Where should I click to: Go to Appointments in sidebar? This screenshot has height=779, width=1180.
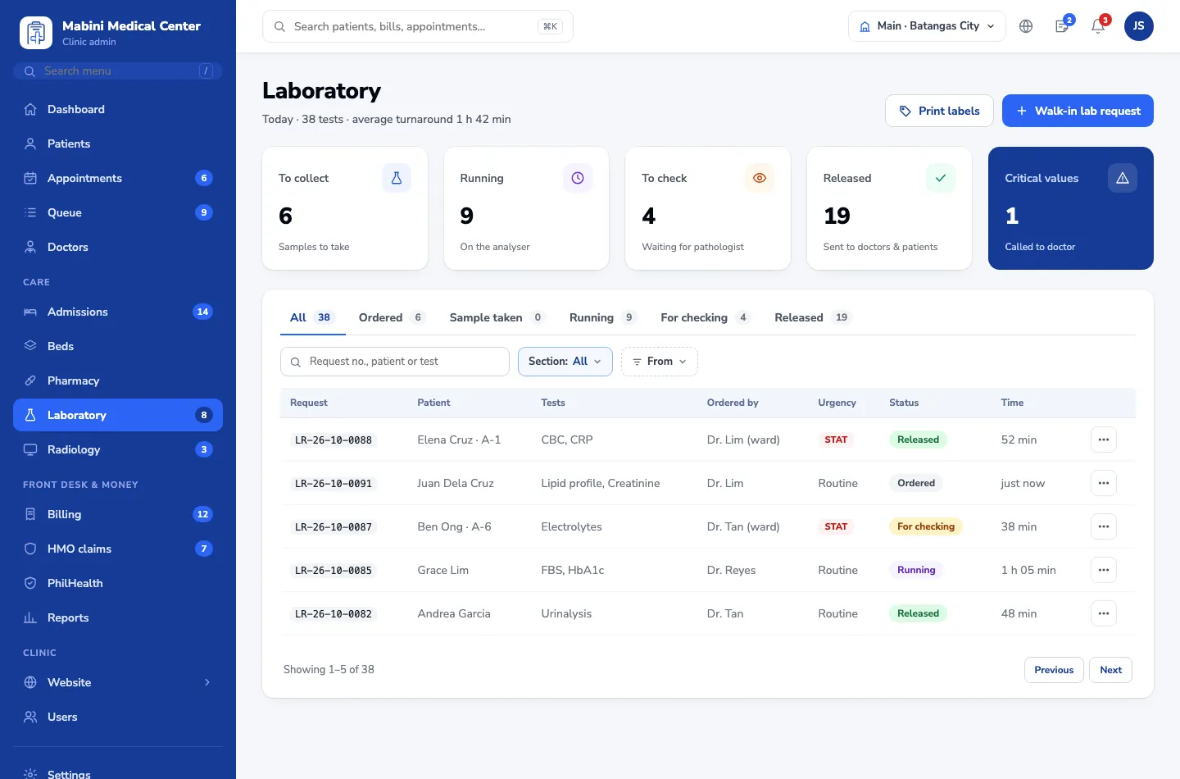click(118, 178)
